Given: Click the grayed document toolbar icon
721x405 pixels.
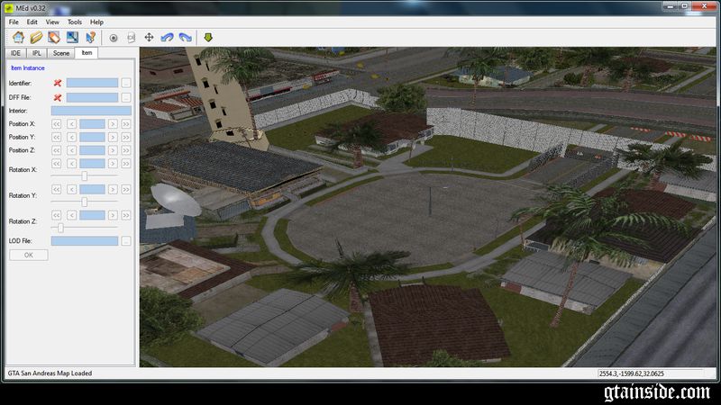Looking at the screenshot, I should 131,38.
